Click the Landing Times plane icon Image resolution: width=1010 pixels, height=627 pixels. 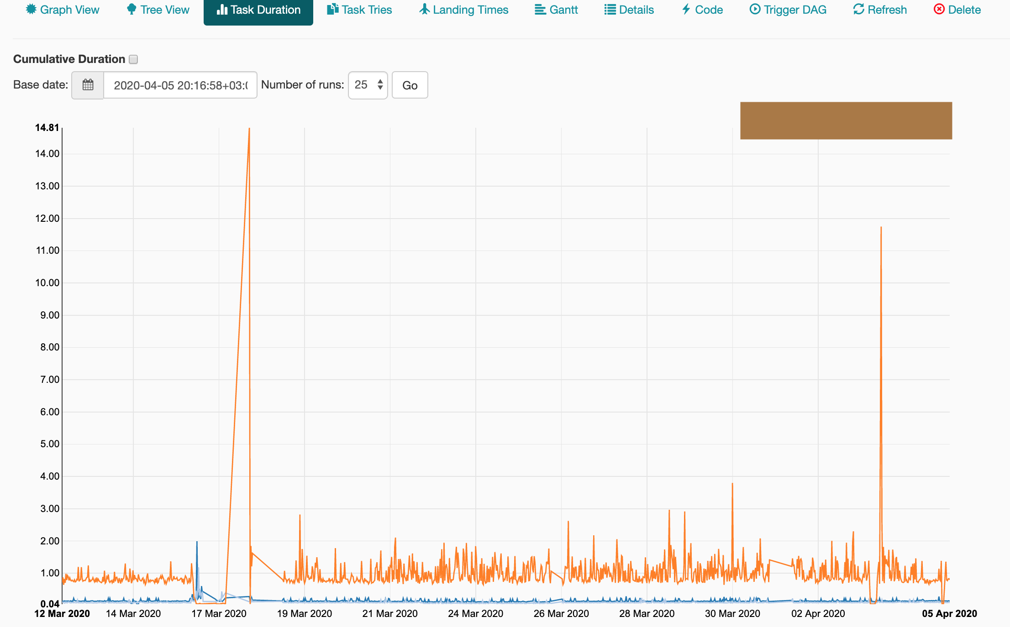click(425, 9)
